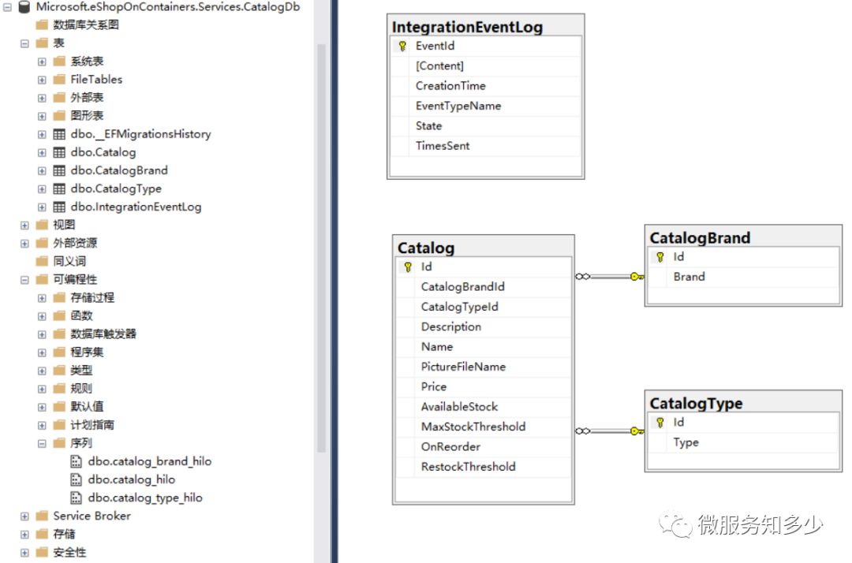
Task: Collapse the 表 tables folder
Action: coord(24,43)
